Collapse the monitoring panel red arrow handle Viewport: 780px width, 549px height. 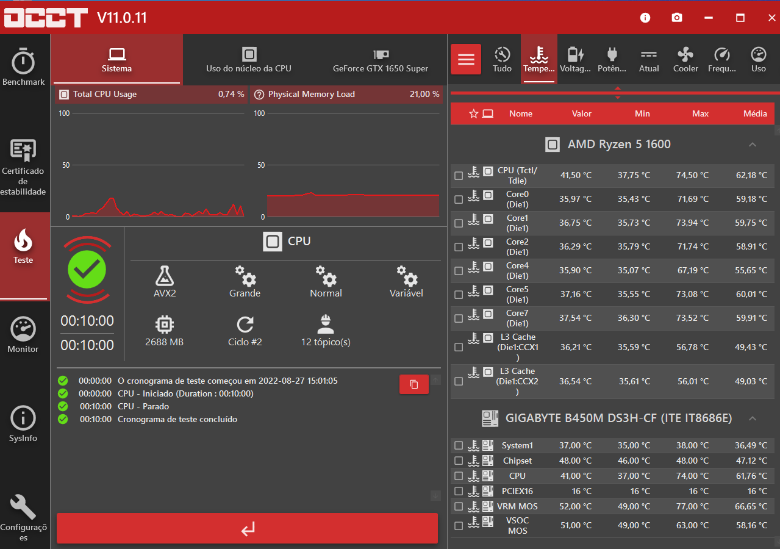point(618,93)
